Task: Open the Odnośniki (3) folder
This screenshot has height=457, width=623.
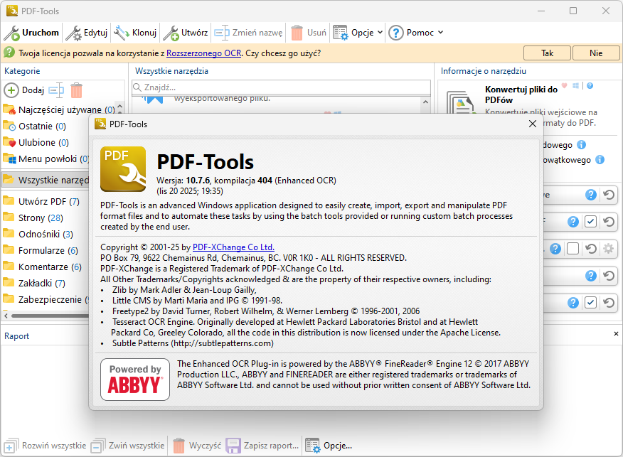Action: coord(38,235)
